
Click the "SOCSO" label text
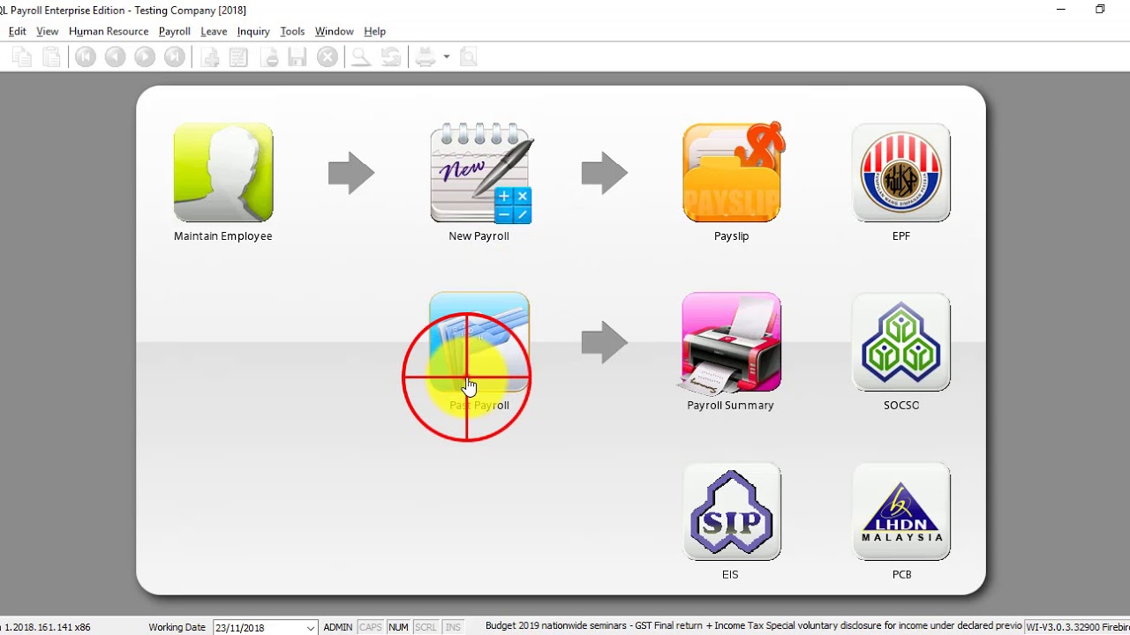901,406
